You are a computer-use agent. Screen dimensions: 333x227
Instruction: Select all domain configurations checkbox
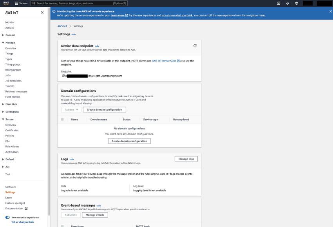click(x=62, y=120)
